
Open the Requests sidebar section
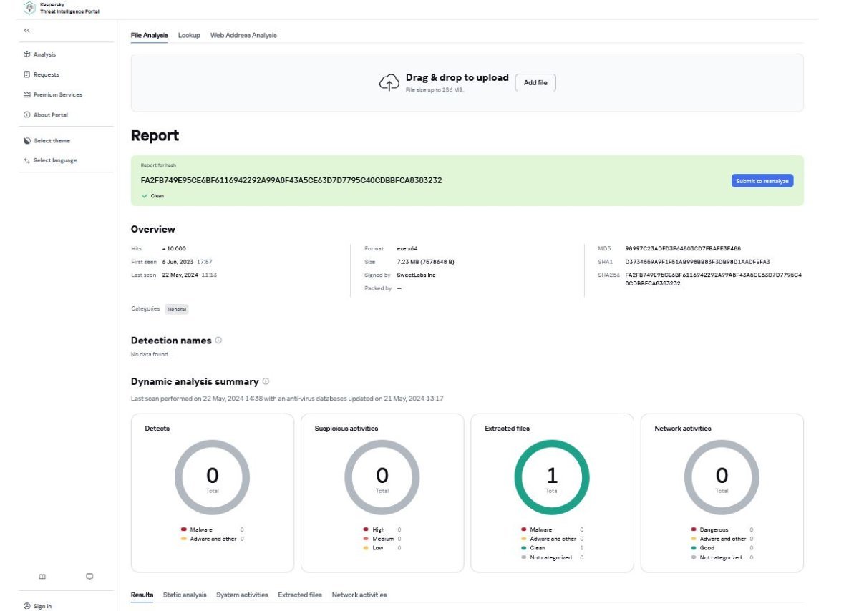(46, 74)
